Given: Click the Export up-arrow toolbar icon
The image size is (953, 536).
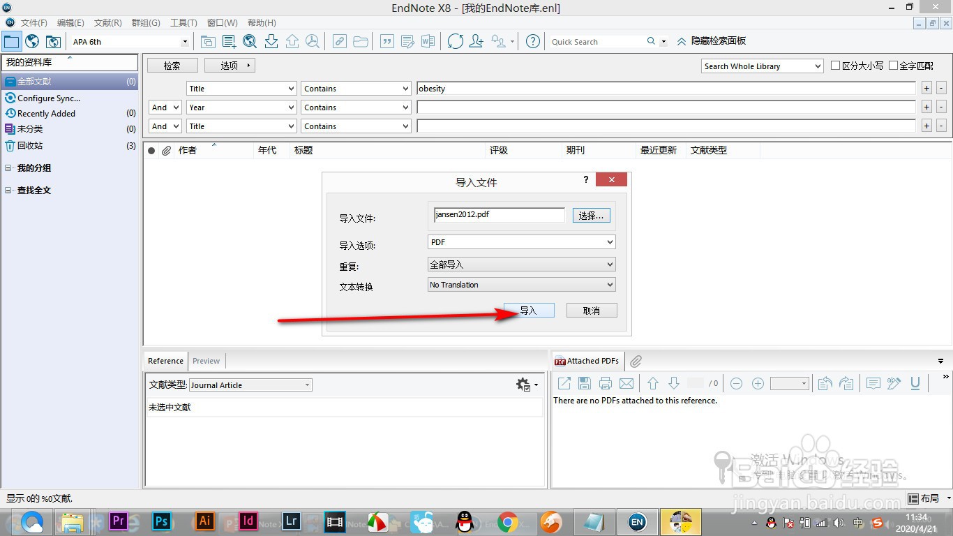Looking at the screenshot, I should [x=292, y=41].
